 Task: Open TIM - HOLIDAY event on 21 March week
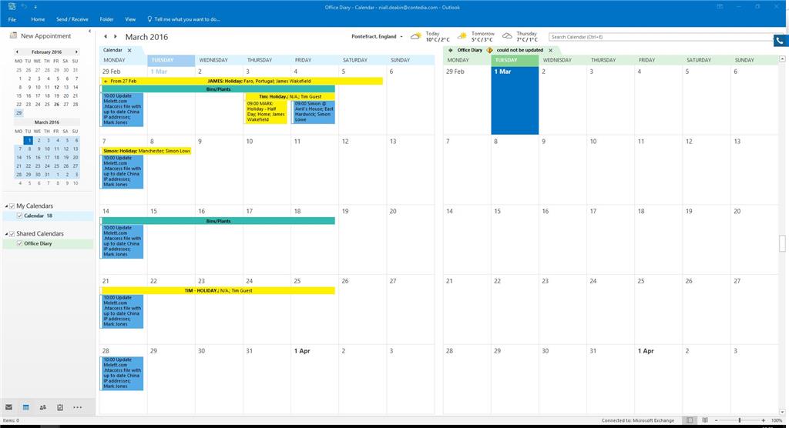click(218, 291)
